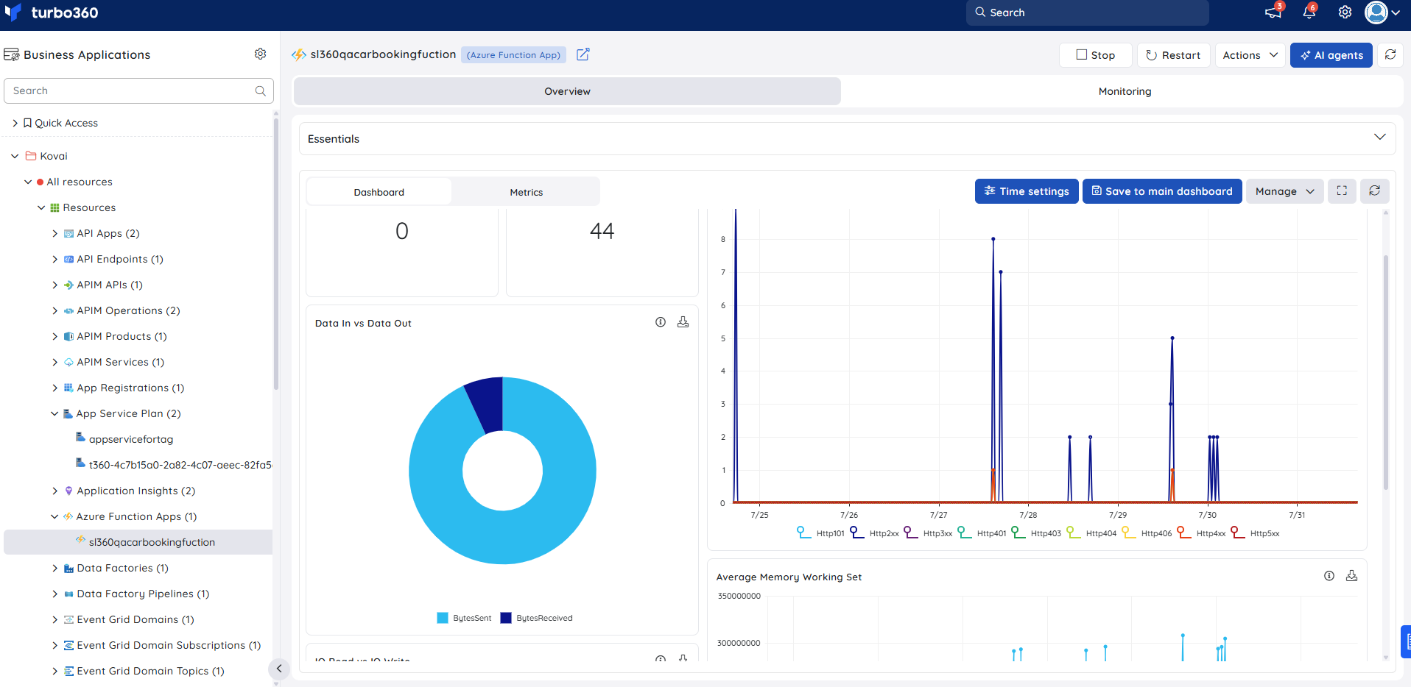Download the Average Memory Working Set chart

click(x=1352, y=576)
